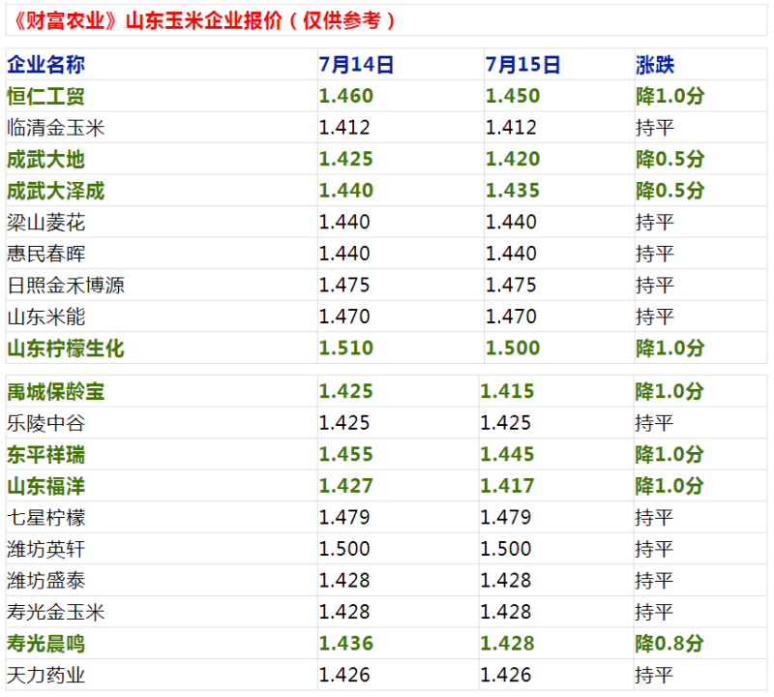Click 成武大地 in the company column

coord(45,160)
